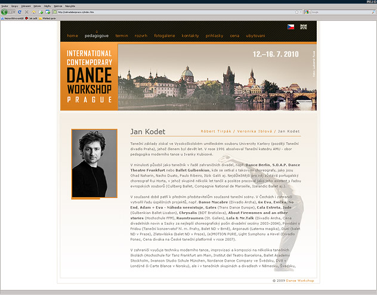Open the fotogalerie nav link
This screenshot has width=377, height=295.
click(165, 36)
